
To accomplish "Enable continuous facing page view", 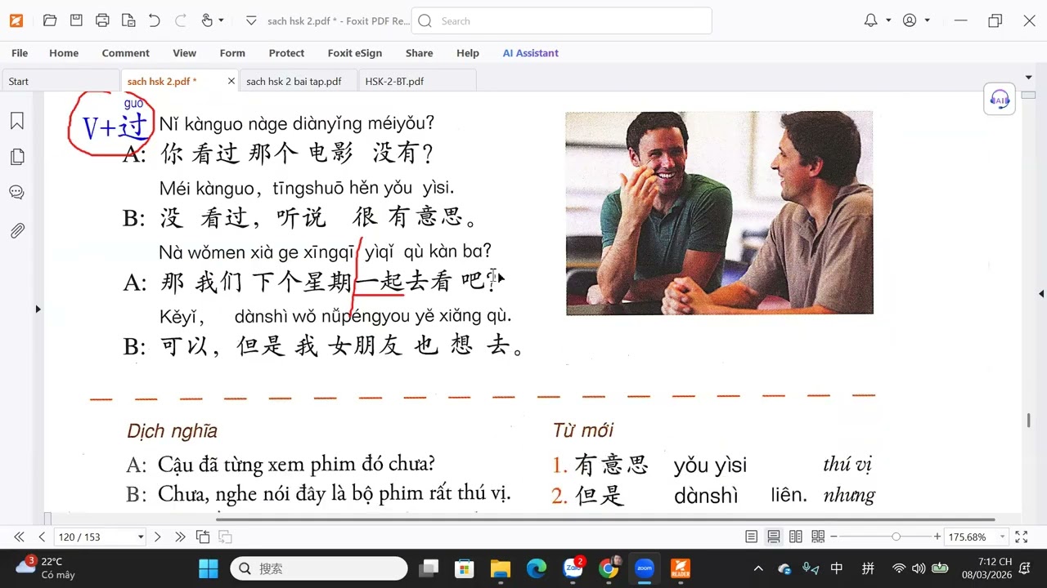I will click(x=818, y=537).
